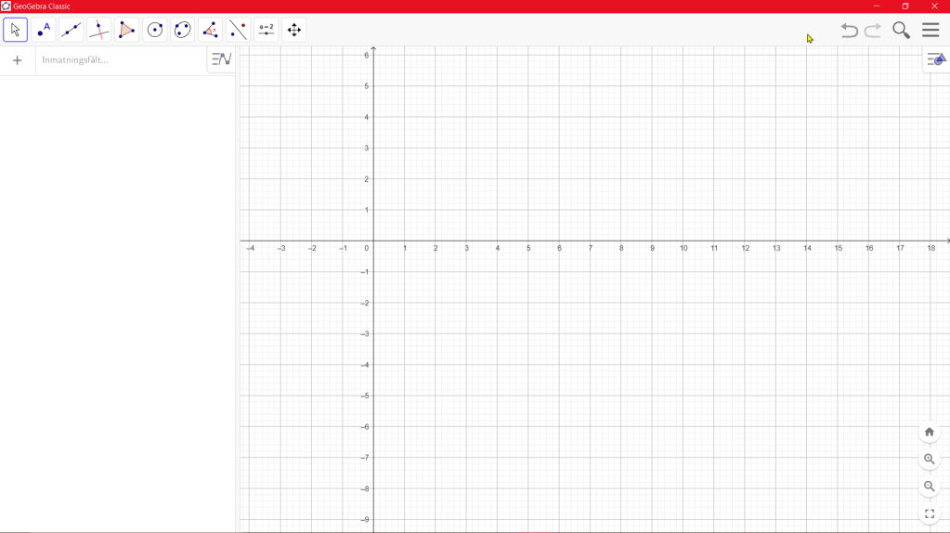950x533 pixels.
Task: Click the plus button beside input field
Action: tap(17, 60)
